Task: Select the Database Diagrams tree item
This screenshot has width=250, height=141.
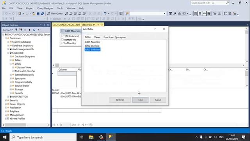Action: [x=25, y=56]
